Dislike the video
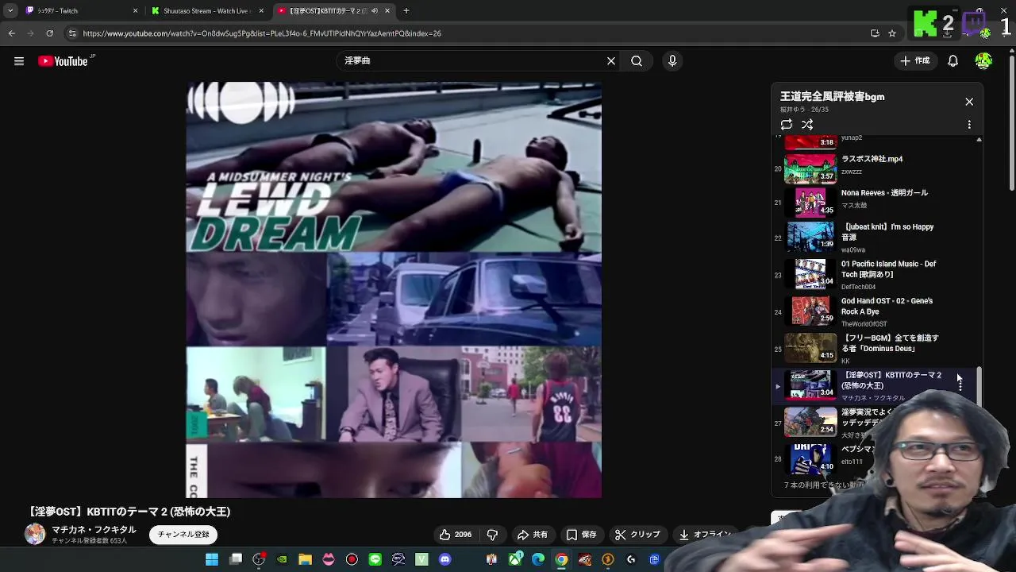The width and height of the screenshot is (1016, 572). 492,535
